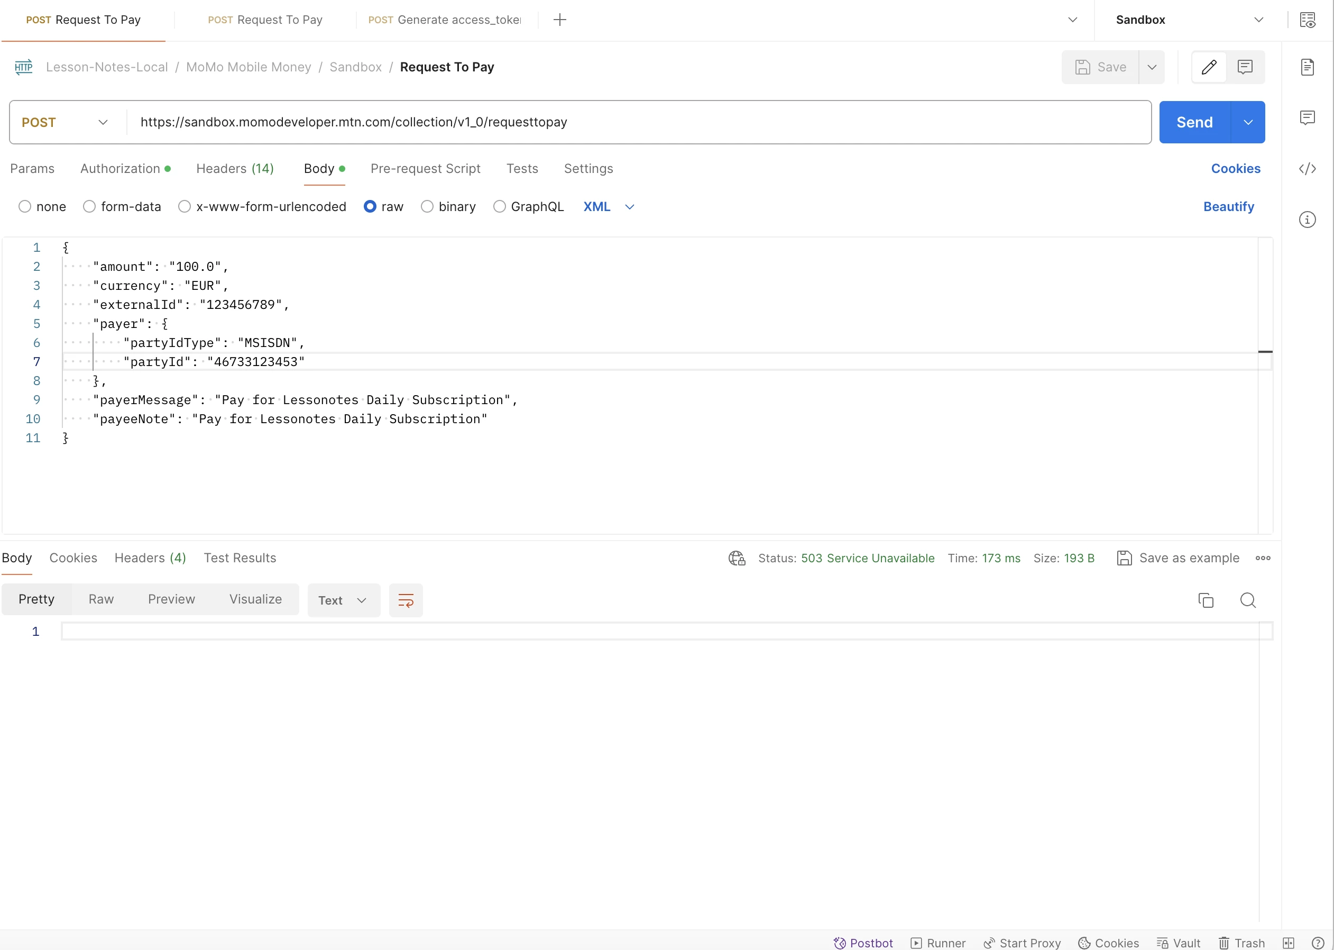Click the three-dots response options icon
Image resolution: width=1334 pixels, height=950 pixels.
coord(1263,558)
